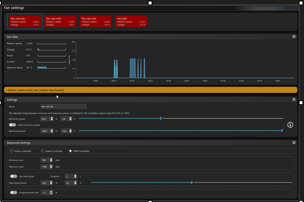Enable the Programmable fuse switch
The height and width of the screenshot is (202, 304).
[x=14, y=193]
